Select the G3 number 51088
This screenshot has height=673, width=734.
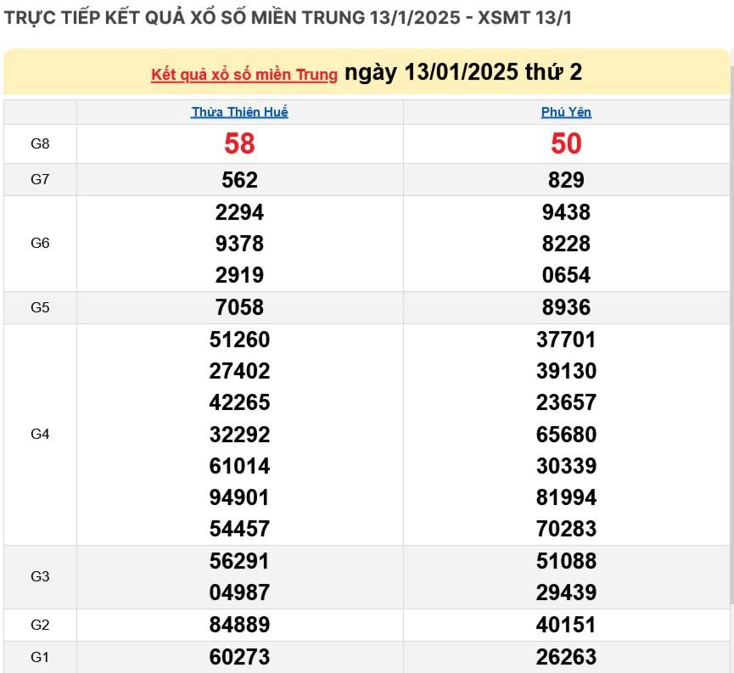coord(566,561)
